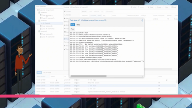The width and height of the screenshot is (192, 108).
Task: Click the proxmox01 server node icon
Action: [x=39, y=13]
